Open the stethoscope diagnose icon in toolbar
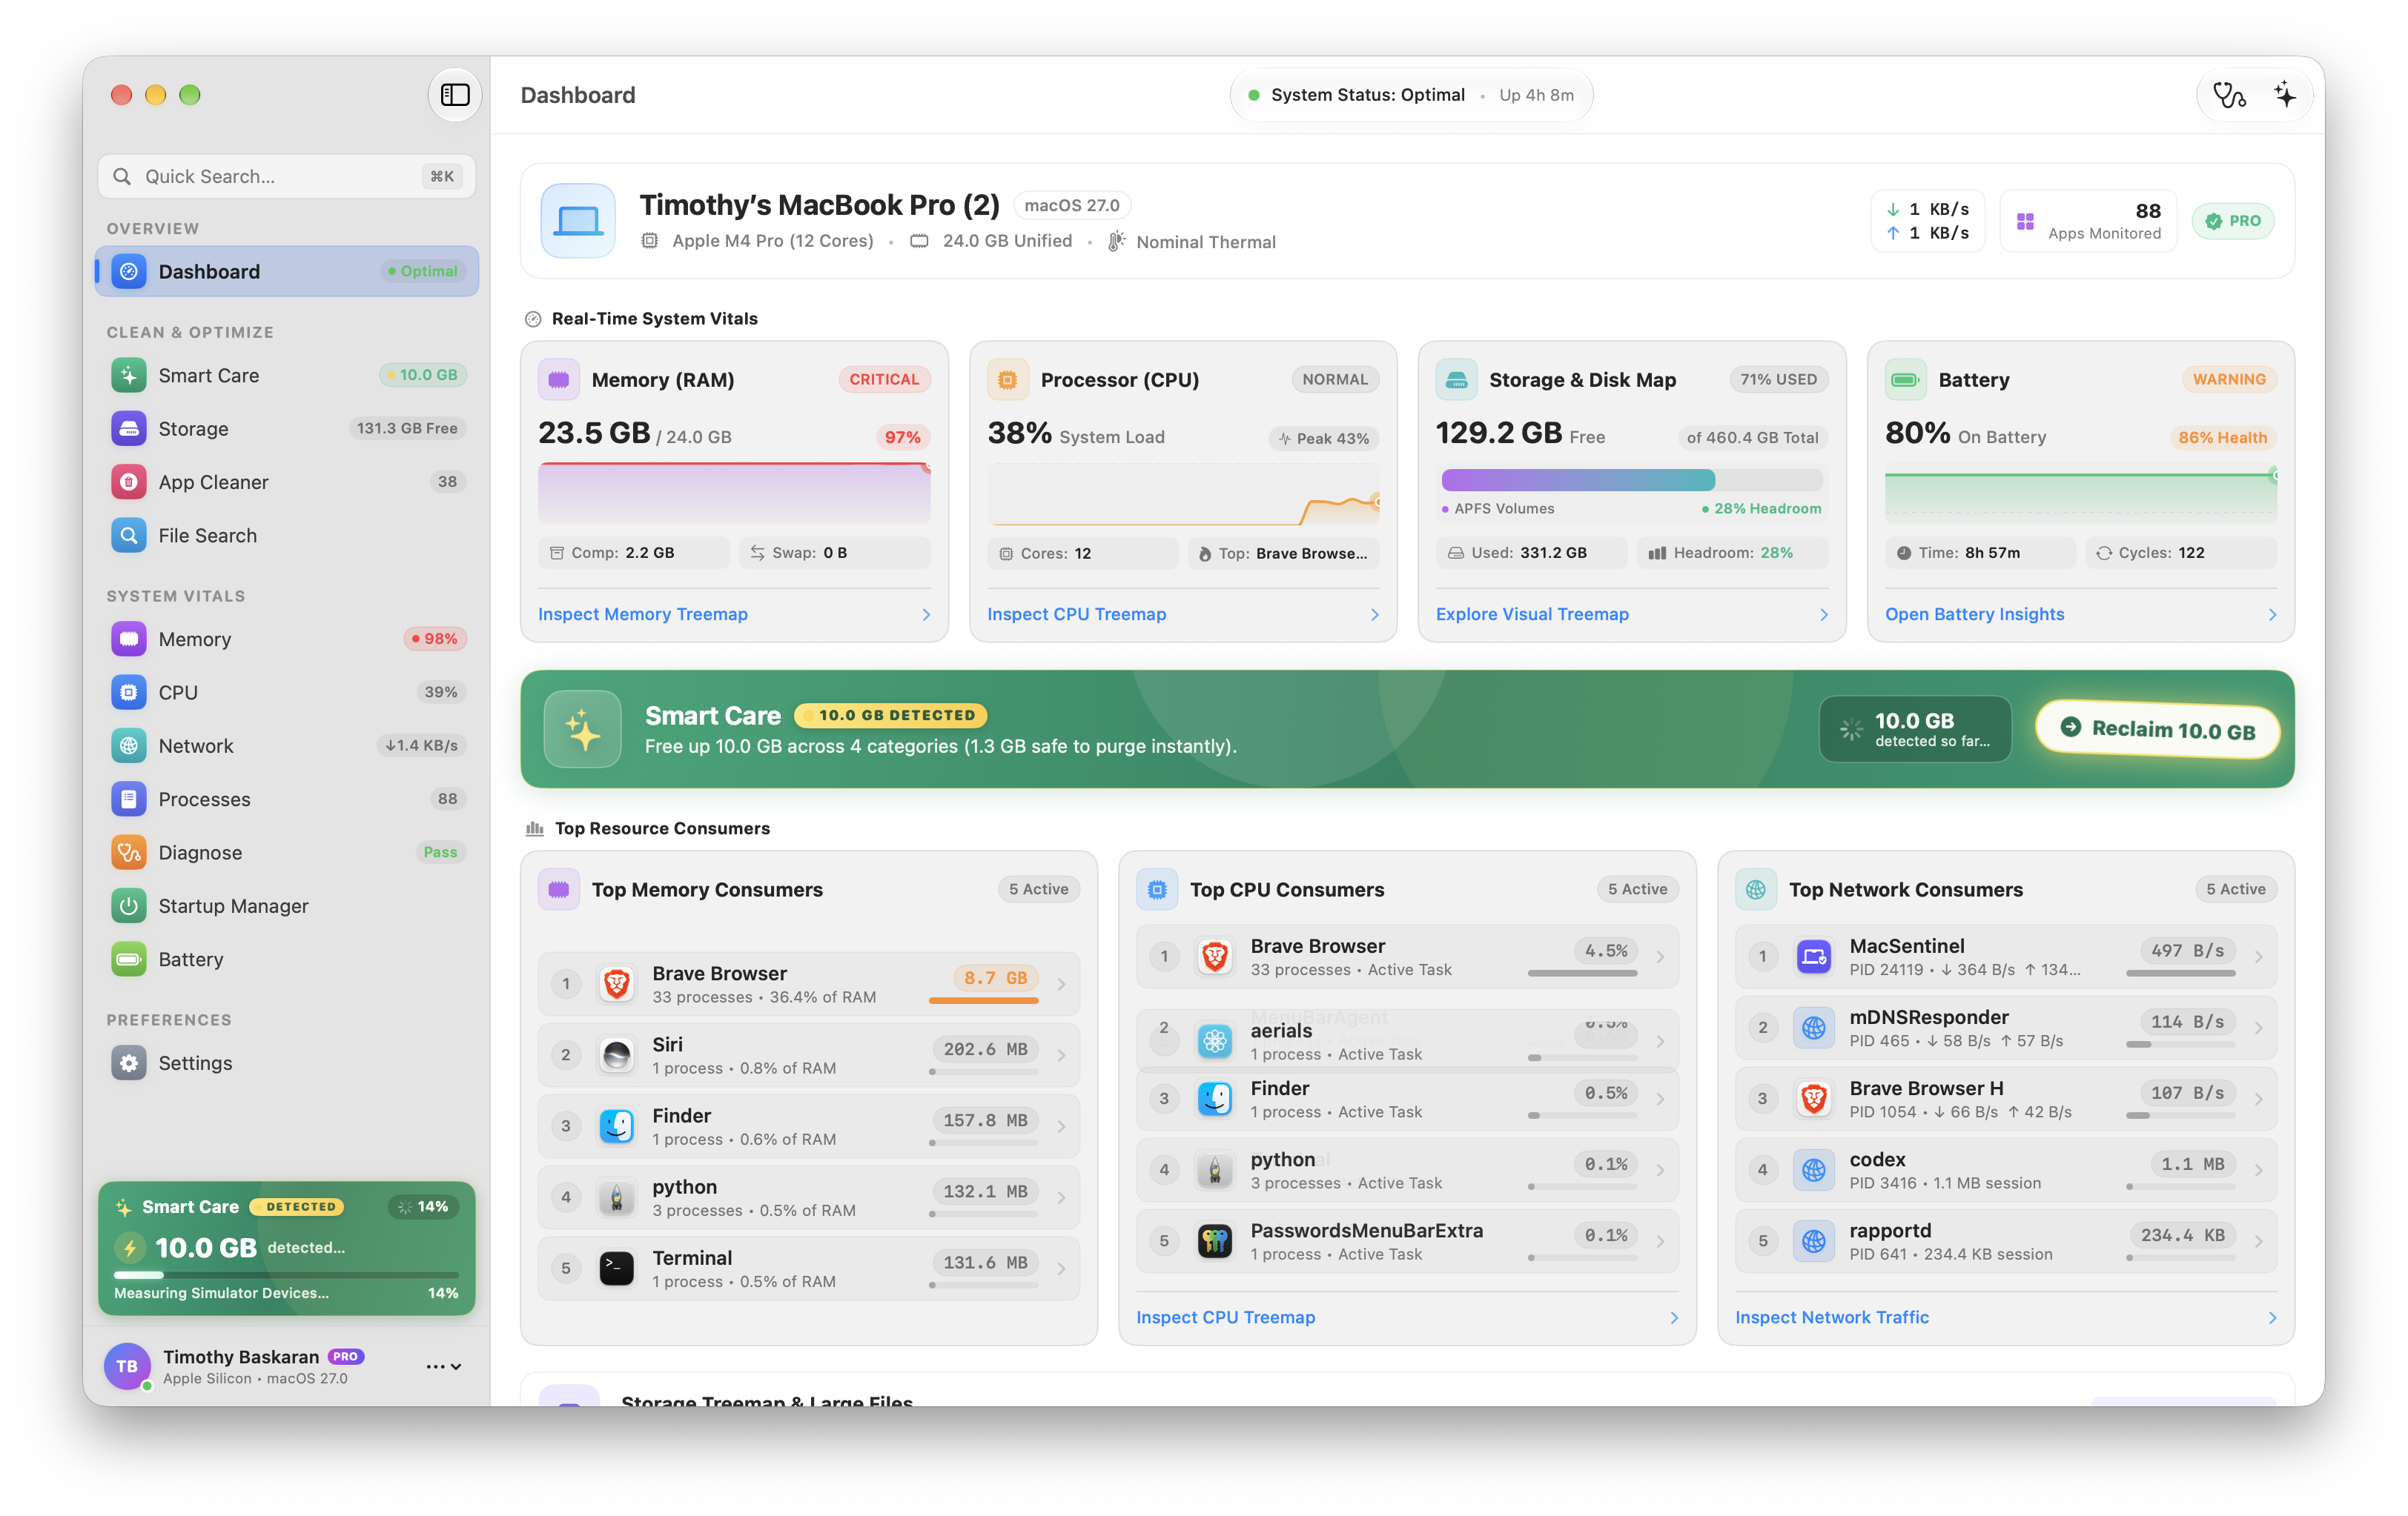This screenshot has width=2408, height=1516. (x=2229, y=95)
